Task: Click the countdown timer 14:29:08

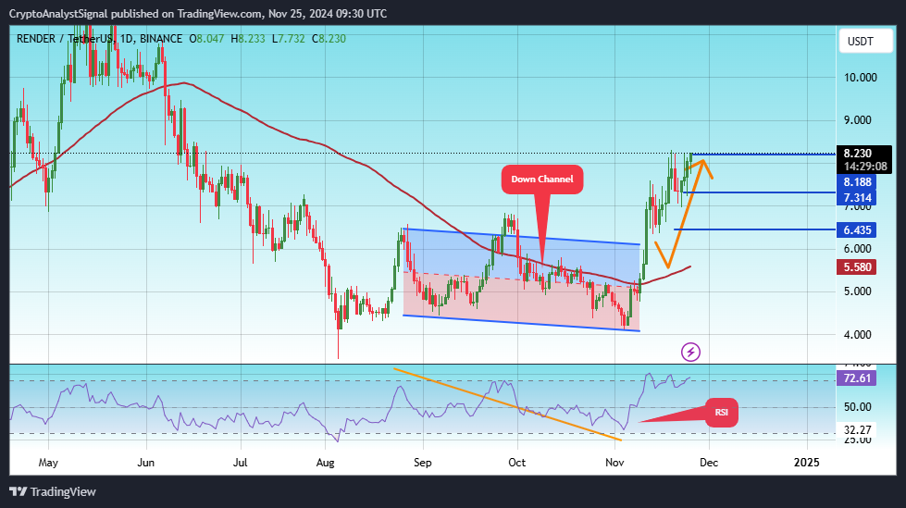Action: click(x=865, y=167)
